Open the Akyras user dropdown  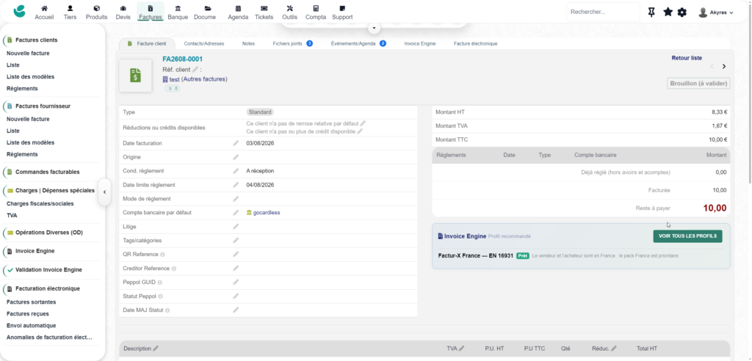(715, 12)
